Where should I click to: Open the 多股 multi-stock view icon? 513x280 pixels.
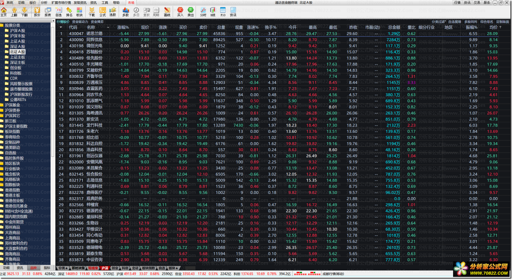click(125, 12)
